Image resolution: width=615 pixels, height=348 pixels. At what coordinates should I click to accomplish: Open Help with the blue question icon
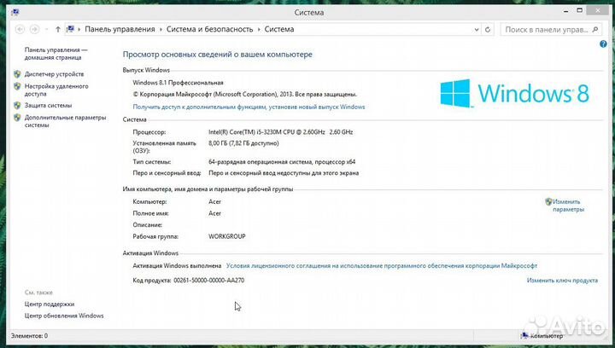[603, 44]
